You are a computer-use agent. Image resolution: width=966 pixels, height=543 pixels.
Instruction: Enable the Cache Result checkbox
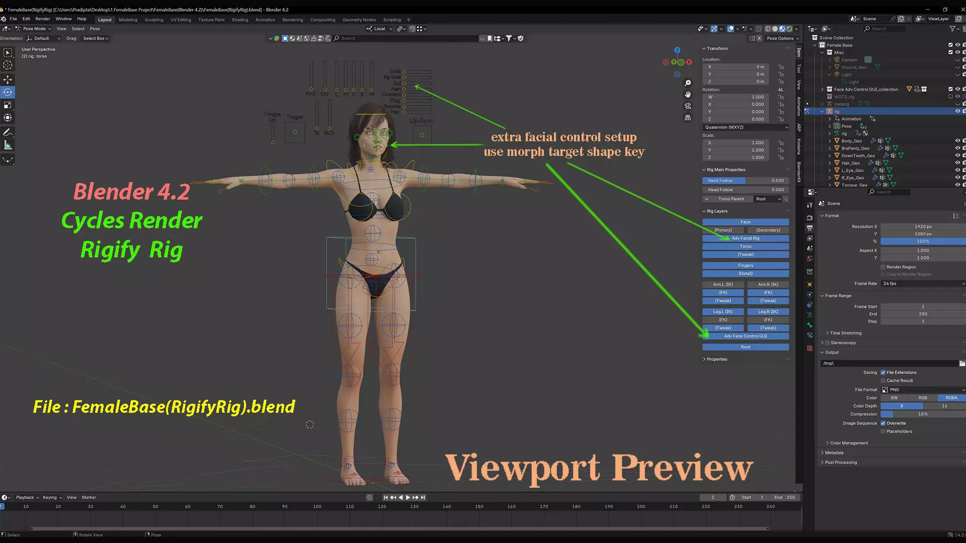(883, 381)
